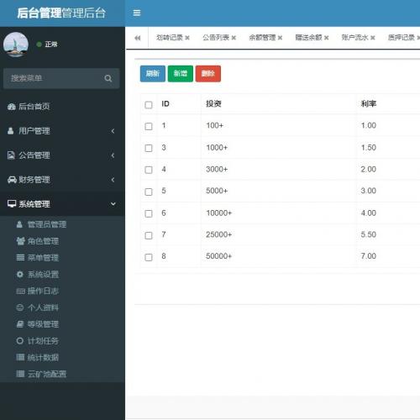Switch to the 余额管理 tab
The width and height of the screenshot is (420, 420).
262,38
